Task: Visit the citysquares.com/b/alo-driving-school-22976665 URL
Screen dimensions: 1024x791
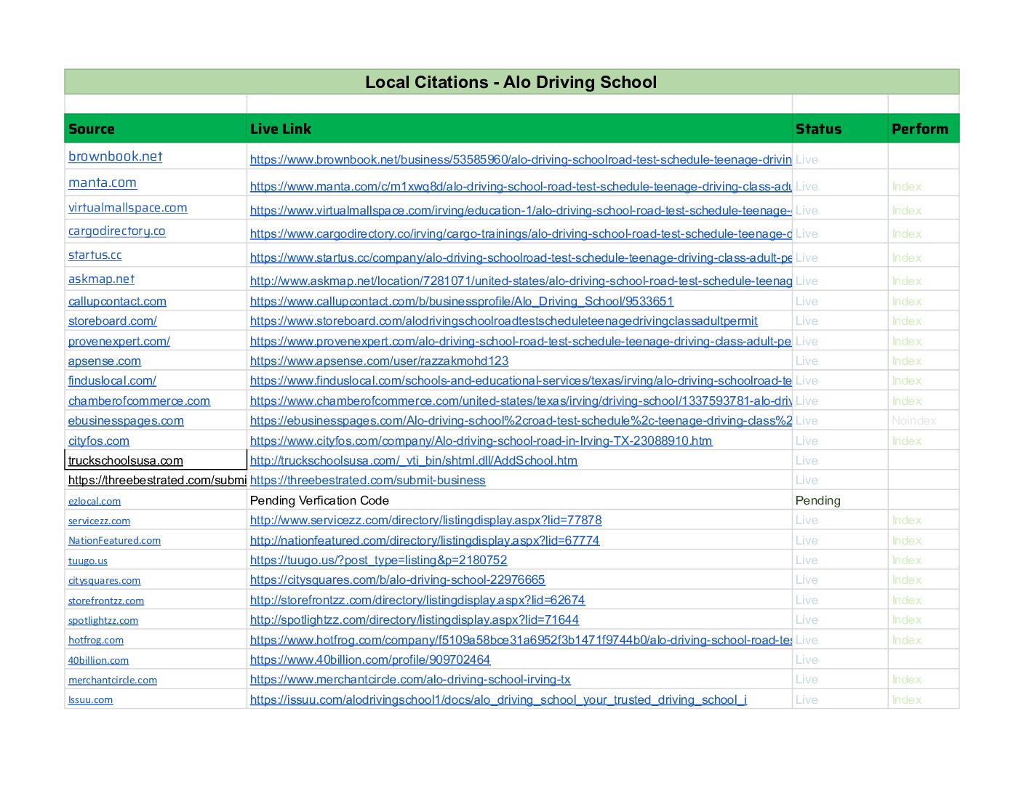Action: 397,579
